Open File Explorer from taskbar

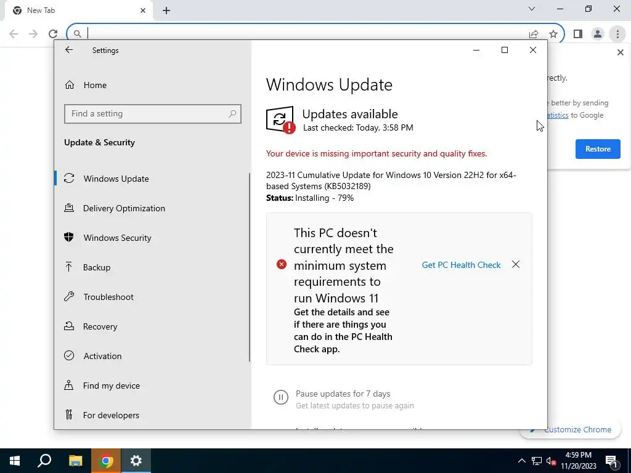(75, 461)
